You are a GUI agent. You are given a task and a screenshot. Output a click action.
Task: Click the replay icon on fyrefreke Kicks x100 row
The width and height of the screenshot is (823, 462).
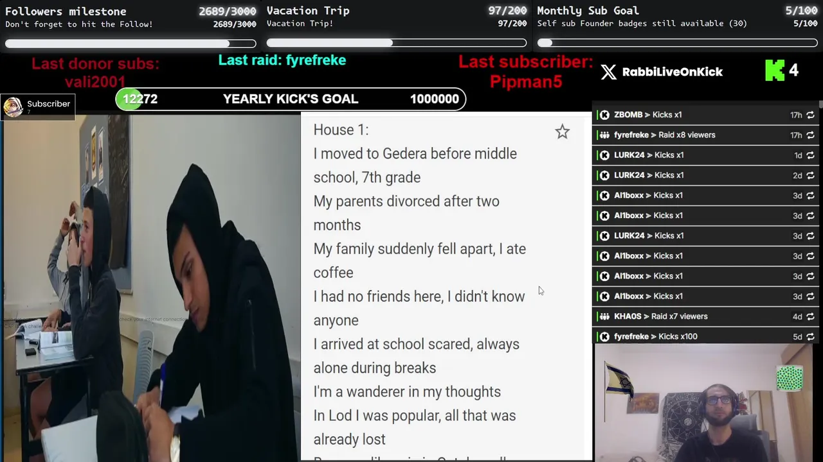coord(810,337)
